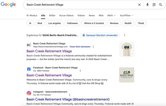Click the magnifying glass search button

(161, 5)
